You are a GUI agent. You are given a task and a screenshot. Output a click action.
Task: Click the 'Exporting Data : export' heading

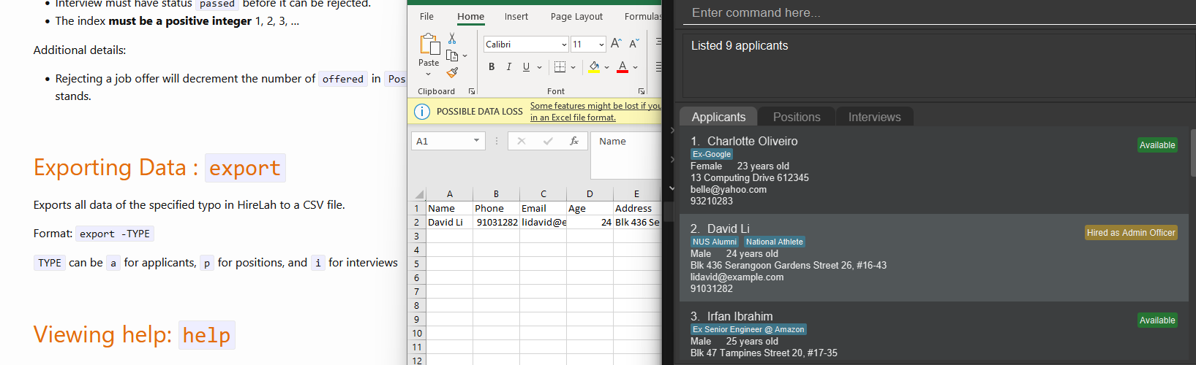(159, 168)
